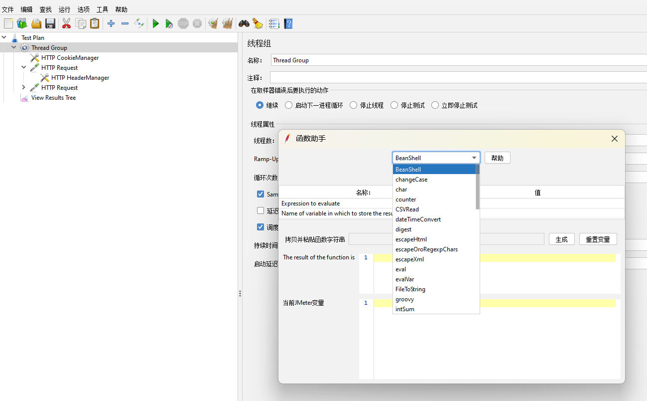Screen dimensions: 647x401
Task: Start the test with green play icon
Action: point(156,23)
